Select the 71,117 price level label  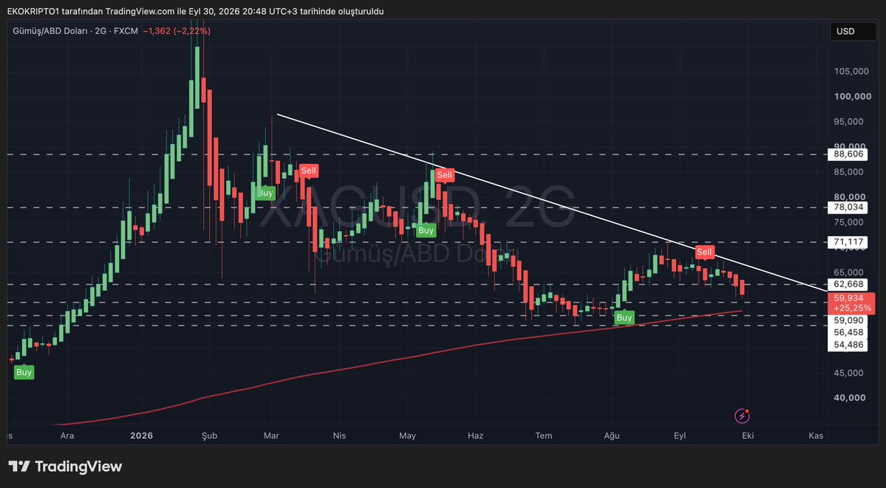point(848,242)
